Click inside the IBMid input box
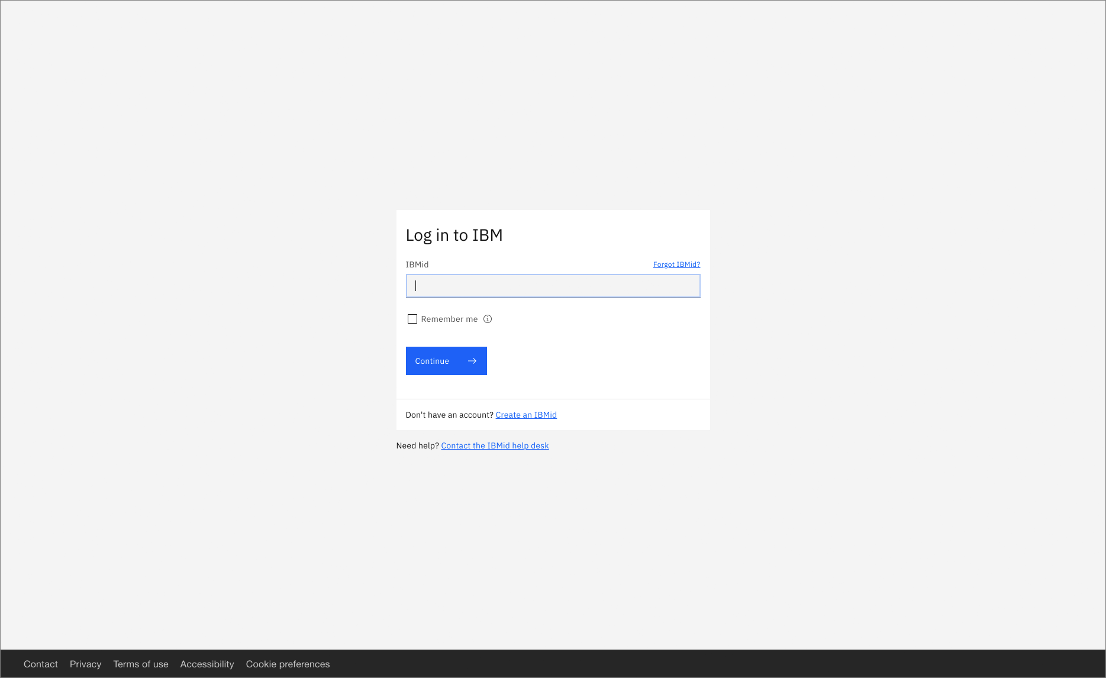This screenshot has width=1106, height=678. (x=552, y=286)
